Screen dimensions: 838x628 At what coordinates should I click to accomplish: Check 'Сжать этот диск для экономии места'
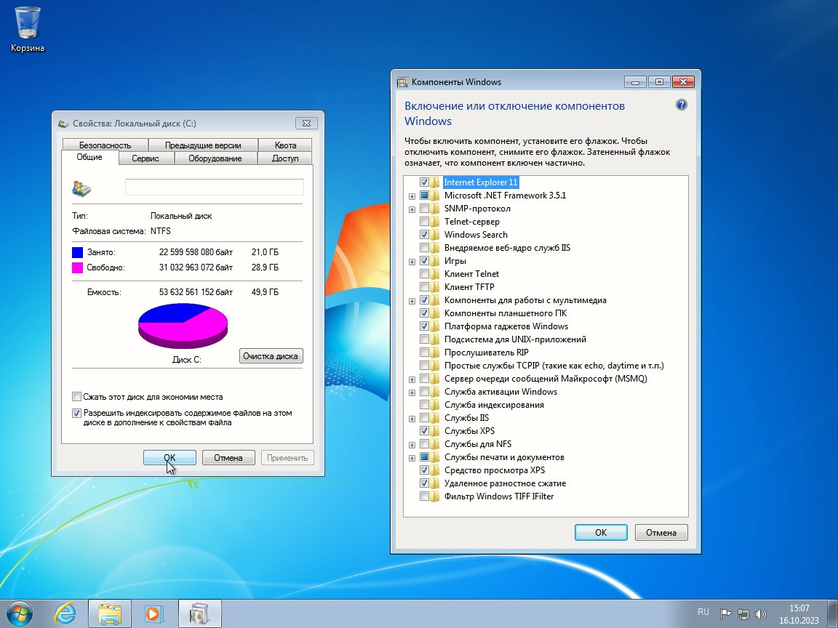77,397
